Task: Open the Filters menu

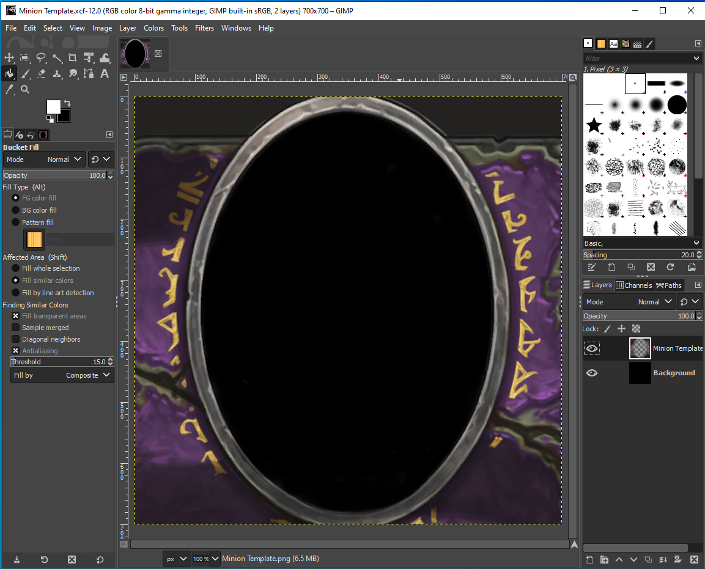Action: pos(204,28)
